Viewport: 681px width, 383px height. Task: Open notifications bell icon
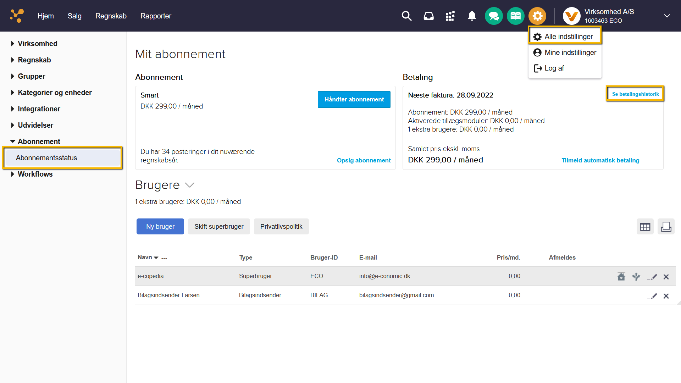click(x=472, y=16)
